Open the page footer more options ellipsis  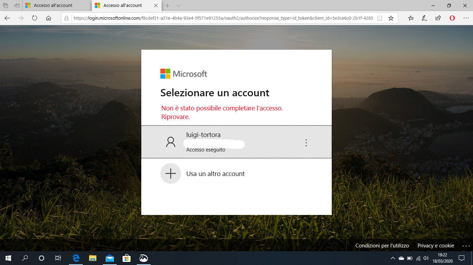click(x=466, y=246)
